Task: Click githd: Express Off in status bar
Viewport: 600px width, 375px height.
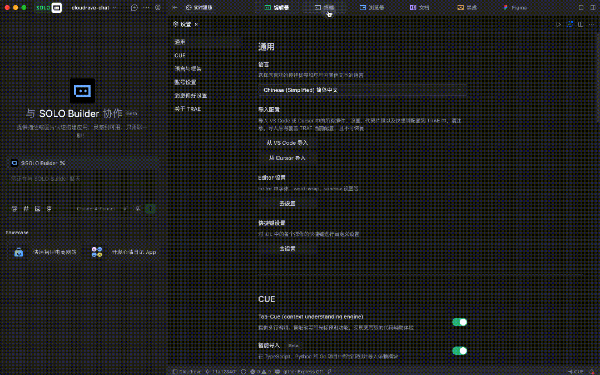Action: click(303, 372)
